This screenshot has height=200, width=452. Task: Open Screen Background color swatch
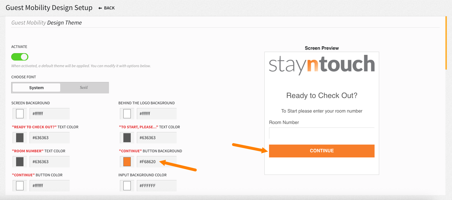pos(20,114)
